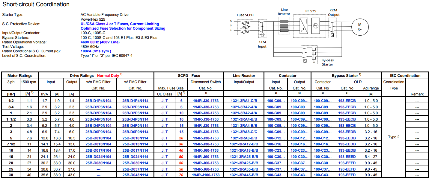Click EMC filter catalog number 25B-D010N114
The height and width of the screenshot is (178, 429).
pyautogui.click(x=136, y=138)
